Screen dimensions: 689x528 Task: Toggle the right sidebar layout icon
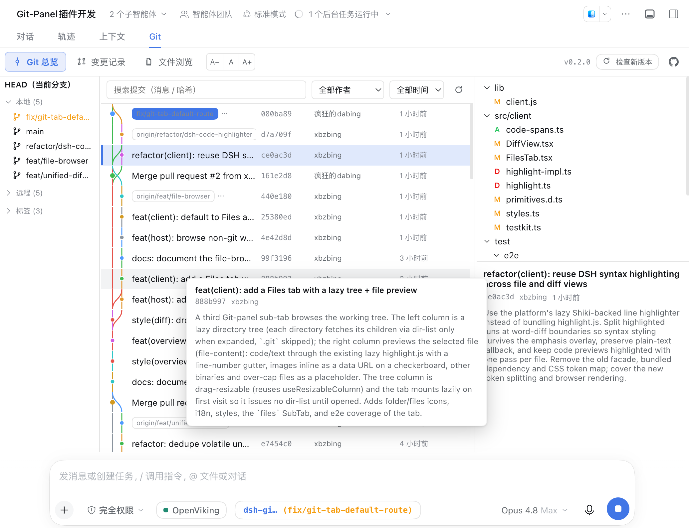pyautogui.click(x=673, y=14)
